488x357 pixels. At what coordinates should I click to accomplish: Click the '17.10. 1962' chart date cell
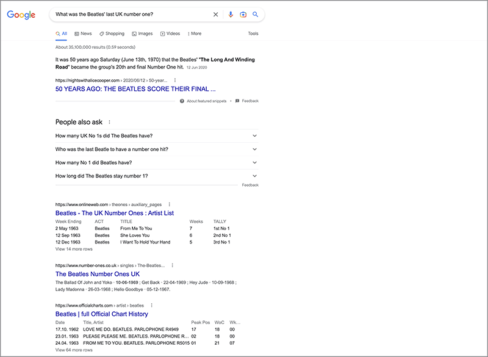(x=67, y=330)
